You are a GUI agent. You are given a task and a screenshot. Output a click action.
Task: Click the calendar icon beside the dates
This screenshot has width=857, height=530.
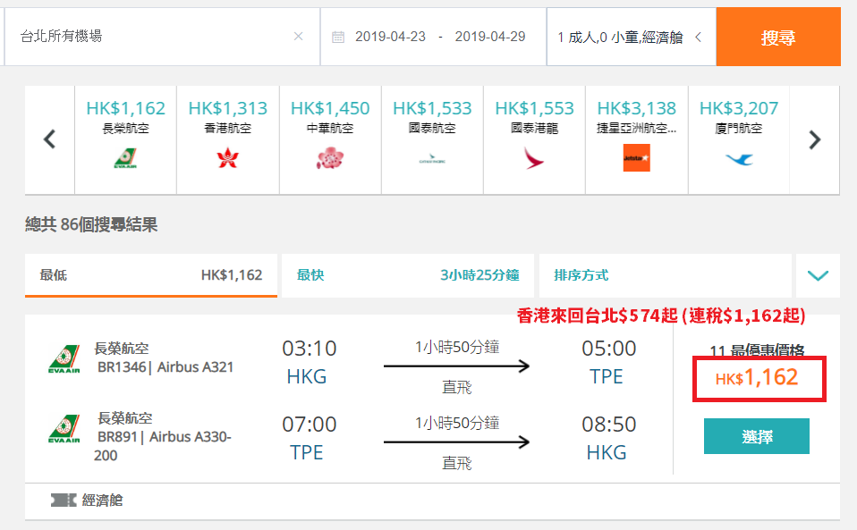tap(338, 38)
